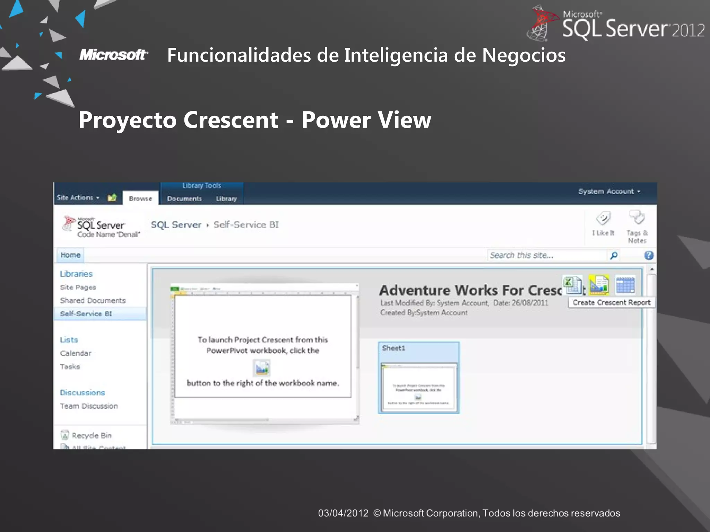The height and width of the screenshot is (532, 710).
Task: Open Tags & Notes
Action: click(637, 227)
